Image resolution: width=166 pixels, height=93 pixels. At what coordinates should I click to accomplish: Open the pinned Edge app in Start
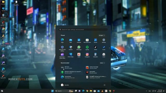coord(62,41)
